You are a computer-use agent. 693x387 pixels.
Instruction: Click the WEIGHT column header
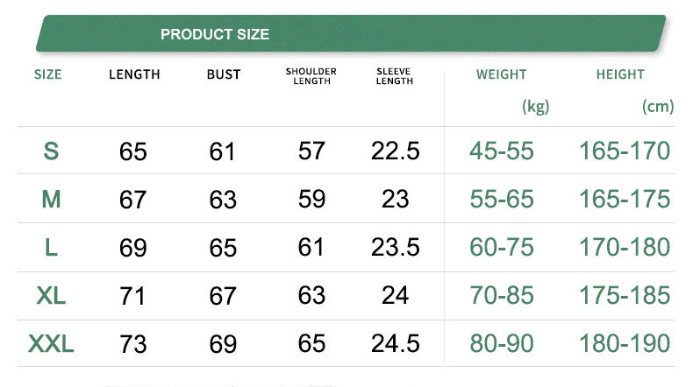pyautogui.click(x=501, y=74)
